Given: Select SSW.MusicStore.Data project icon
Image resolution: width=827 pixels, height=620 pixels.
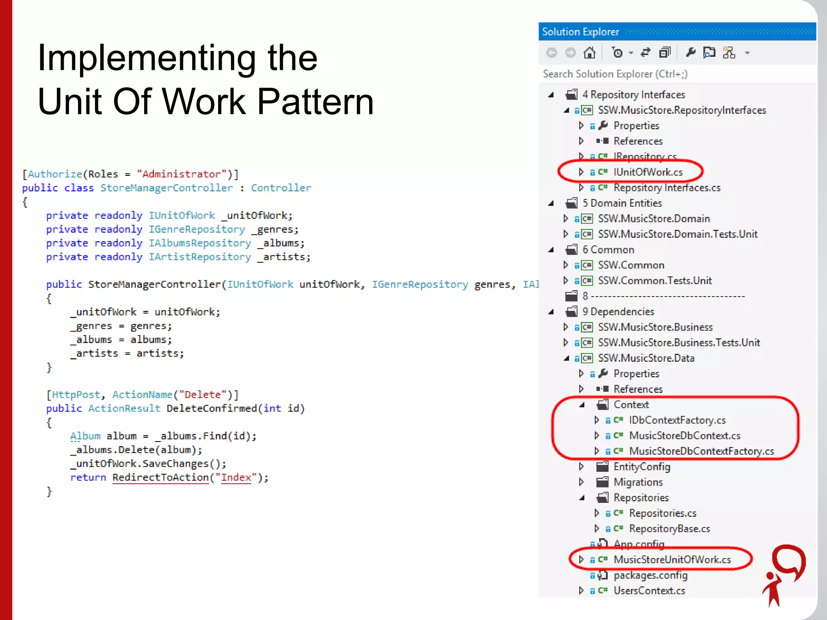Looking at the screenshot, I should point(587,358).
